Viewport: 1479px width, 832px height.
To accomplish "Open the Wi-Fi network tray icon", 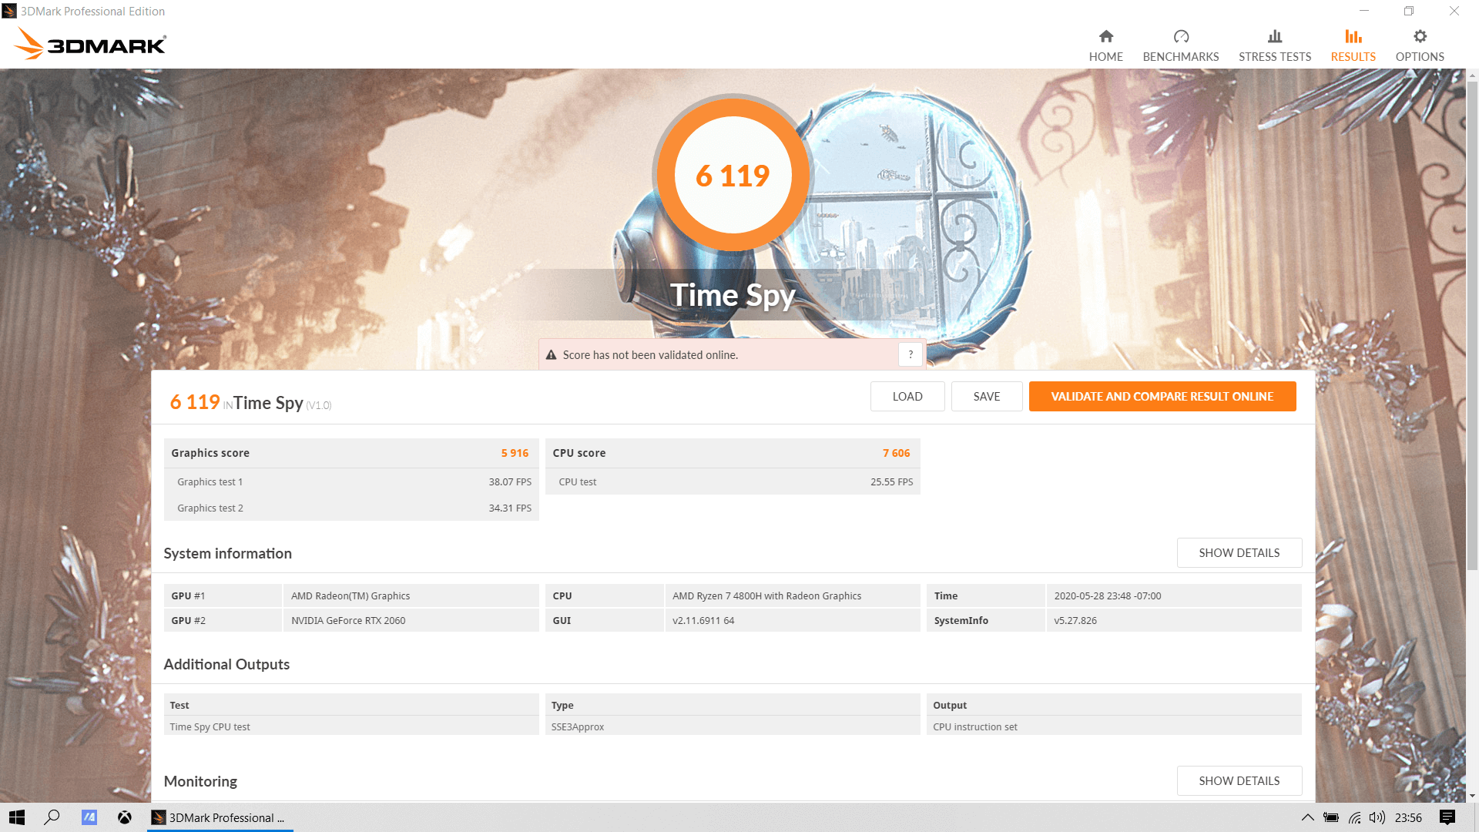I will click(x=1355, y=817).
